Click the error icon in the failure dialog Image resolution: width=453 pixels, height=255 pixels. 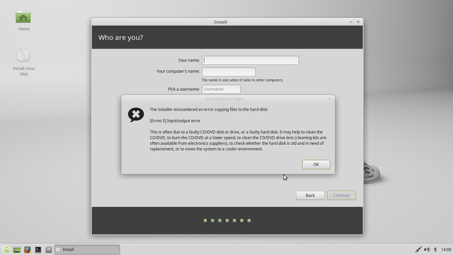point(136,115)
